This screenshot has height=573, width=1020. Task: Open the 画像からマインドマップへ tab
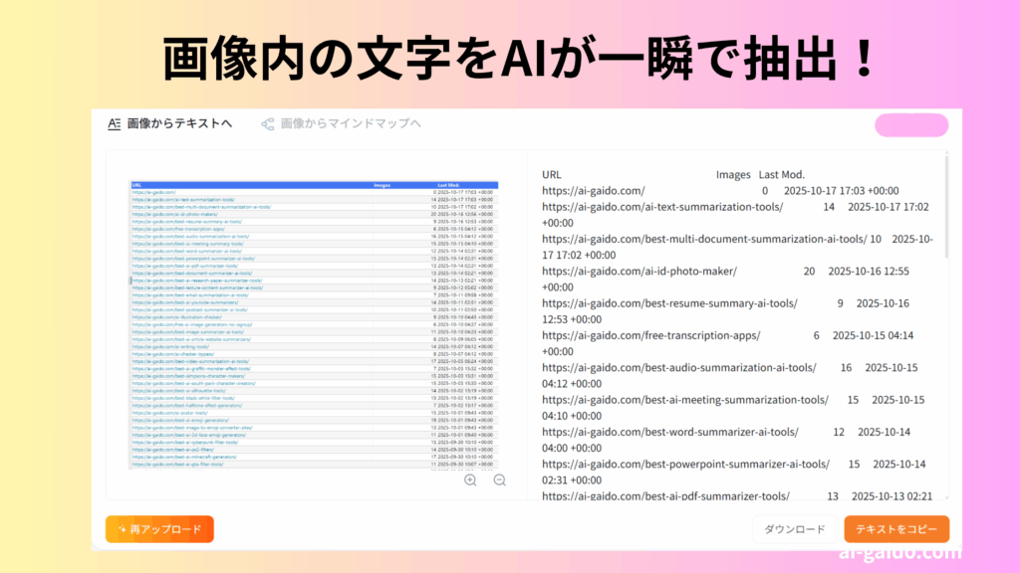351,124
